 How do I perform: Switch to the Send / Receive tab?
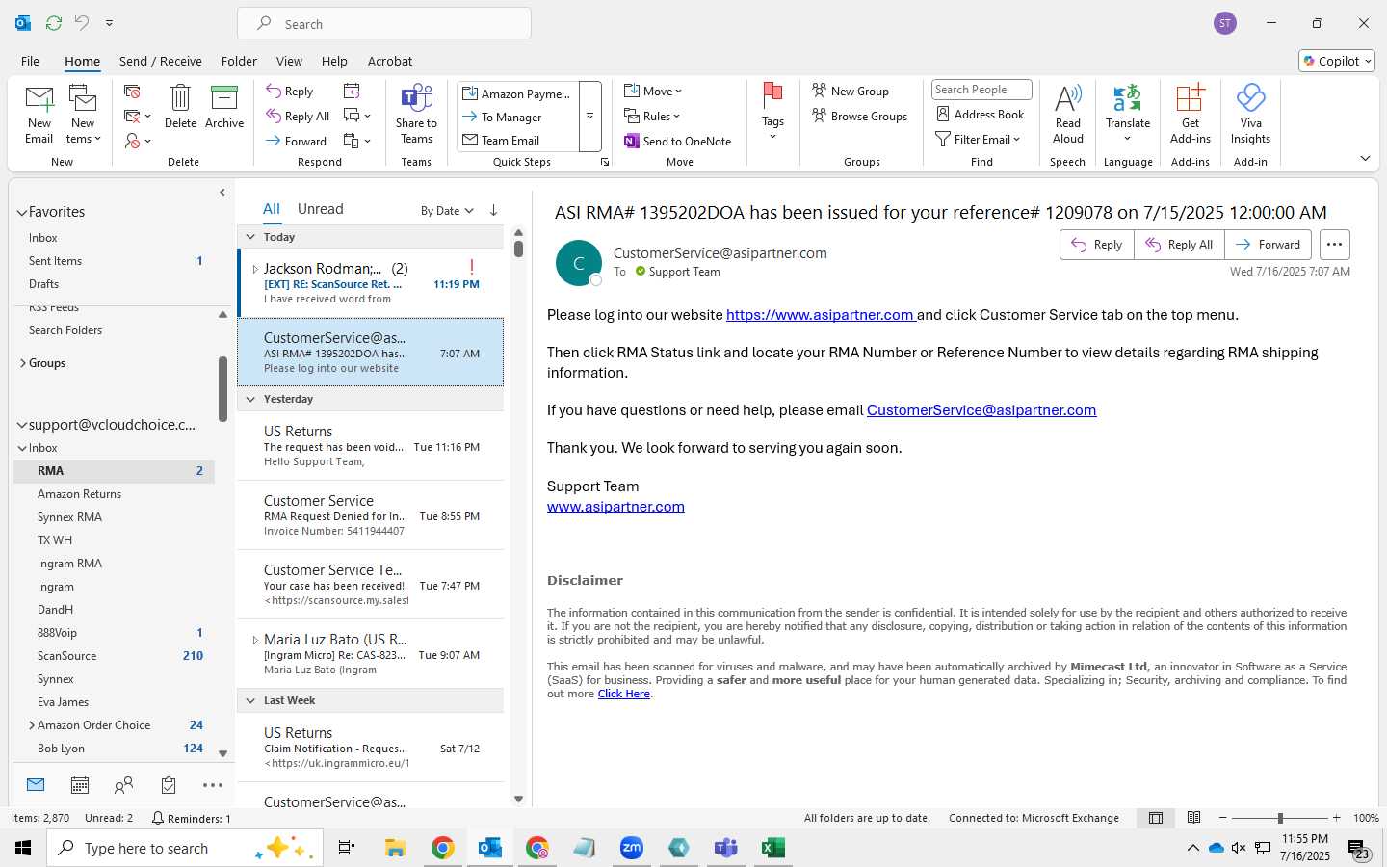160,61
